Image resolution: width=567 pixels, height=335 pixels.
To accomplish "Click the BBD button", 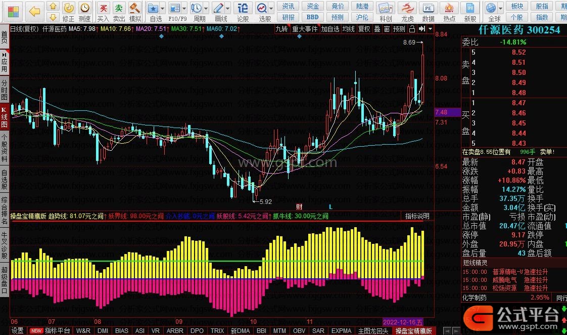I will 312,17.
